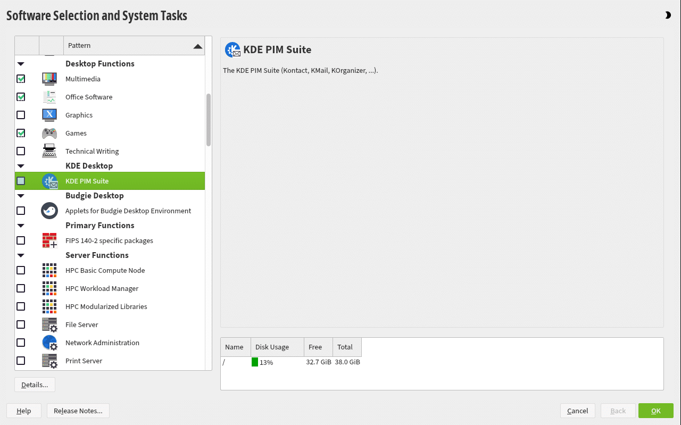The width and height of the screenshot is (681, 425).
Task: Select the Print Server label
Action: pyautogui.click(x=84, y=361)
